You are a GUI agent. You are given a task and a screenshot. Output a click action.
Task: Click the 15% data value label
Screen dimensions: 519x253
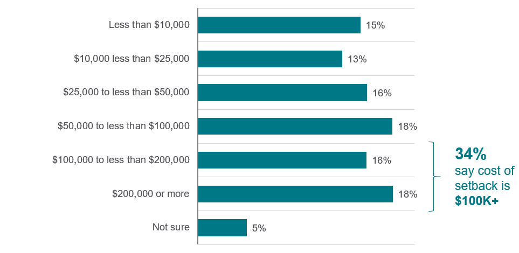click(375, 25)
